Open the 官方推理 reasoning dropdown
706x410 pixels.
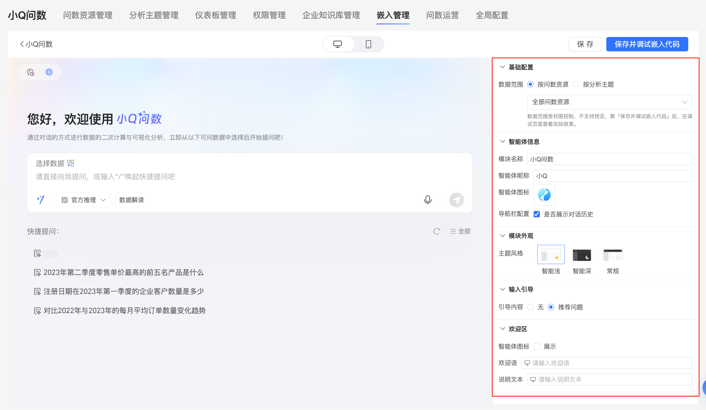(83, 200)
